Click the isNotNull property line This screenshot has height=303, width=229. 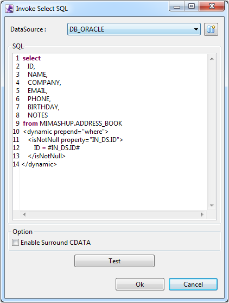[x=75, y=140]
